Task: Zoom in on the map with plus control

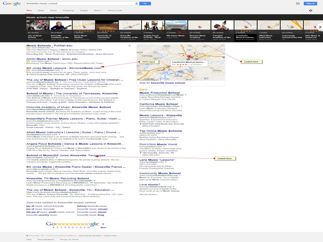Action: point(222,47)
